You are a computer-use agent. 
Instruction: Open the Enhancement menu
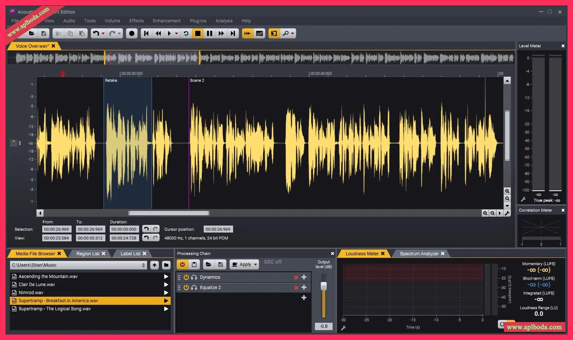[x=167, y=21]
